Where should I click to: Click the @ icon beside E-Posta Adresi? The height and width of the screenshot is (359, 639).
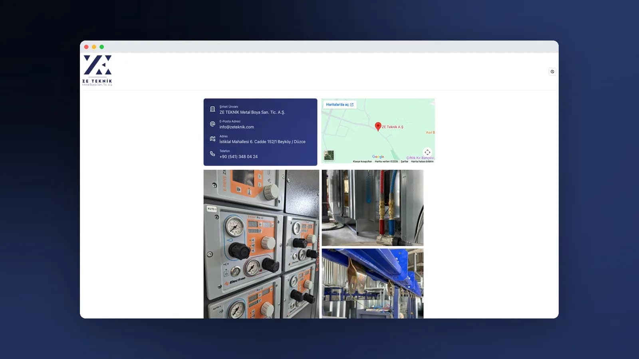click(212, 124)
